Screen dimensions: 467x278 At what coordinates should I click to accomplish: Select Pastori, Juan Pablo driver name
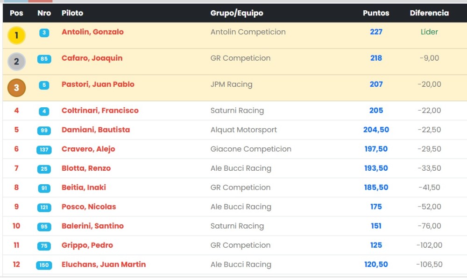(98, 84)
